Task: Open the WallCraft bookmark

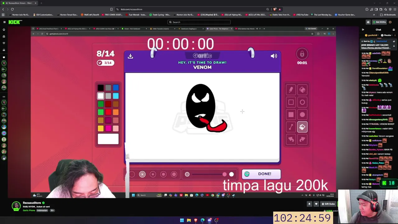Action: tap(90, 15)
